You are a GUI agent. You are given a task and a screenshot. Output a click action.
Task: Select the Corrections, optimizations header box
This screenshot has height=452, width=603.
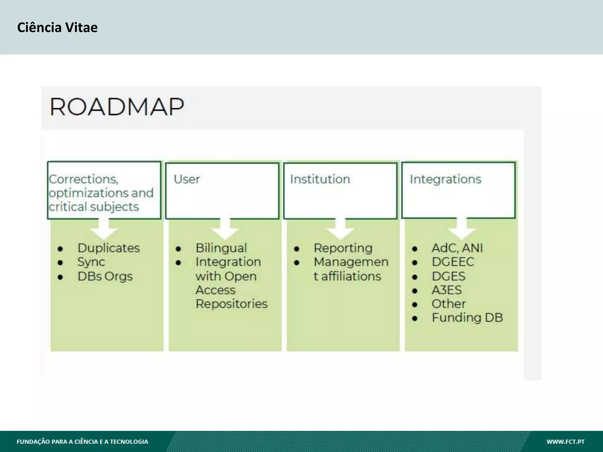coord(104,190)
